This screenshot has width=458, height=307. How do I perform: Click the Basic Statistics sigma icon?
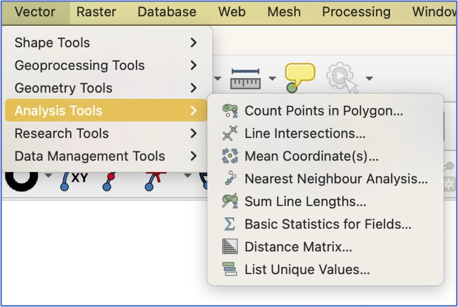click(x=229, y=224)
